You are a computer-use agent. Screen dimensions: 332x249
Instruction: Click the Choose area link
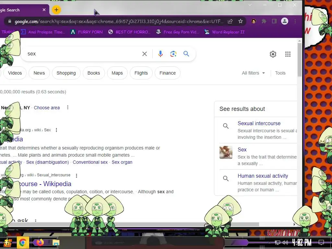click(47, 108)
